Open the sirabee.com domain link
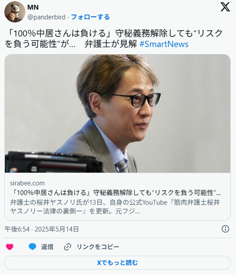The width and height of the screenshot is (236, 275). pyautogui.click(x=27, y=183)
